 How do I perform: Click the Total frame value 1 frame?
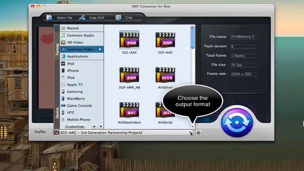tap(237, 56)
